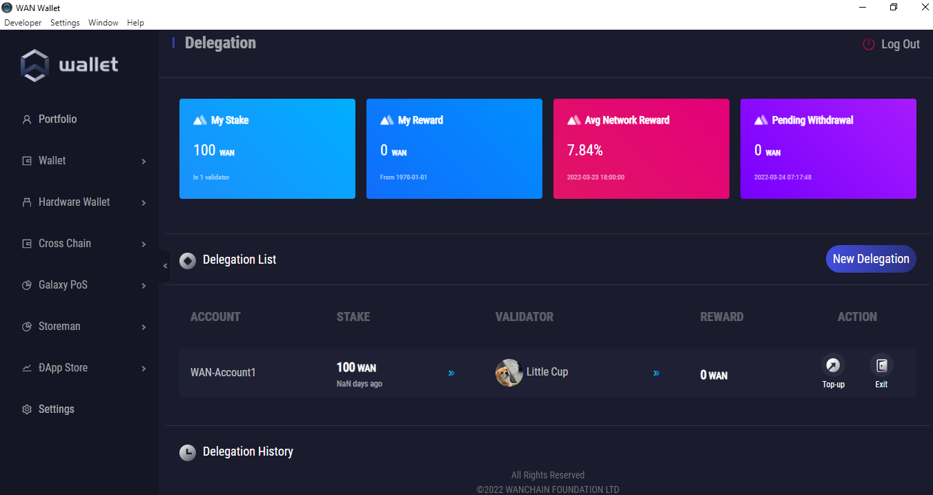933x495 pixels.
Task: Click the Portfolio person icon in sidebar
Action: point(27,119)
